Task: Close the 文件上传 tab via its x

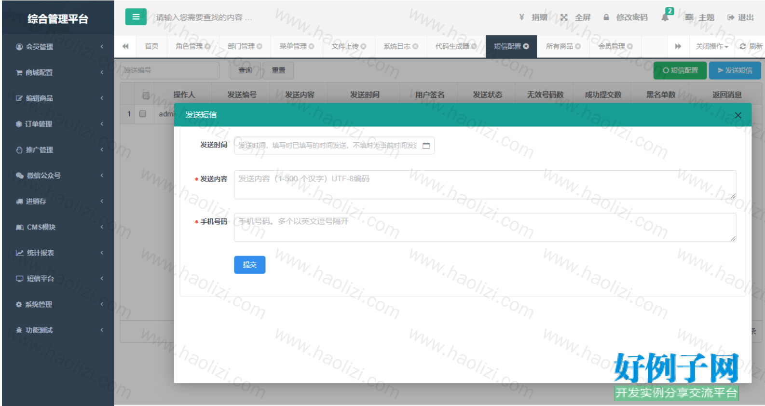Action: coord(364,46)
